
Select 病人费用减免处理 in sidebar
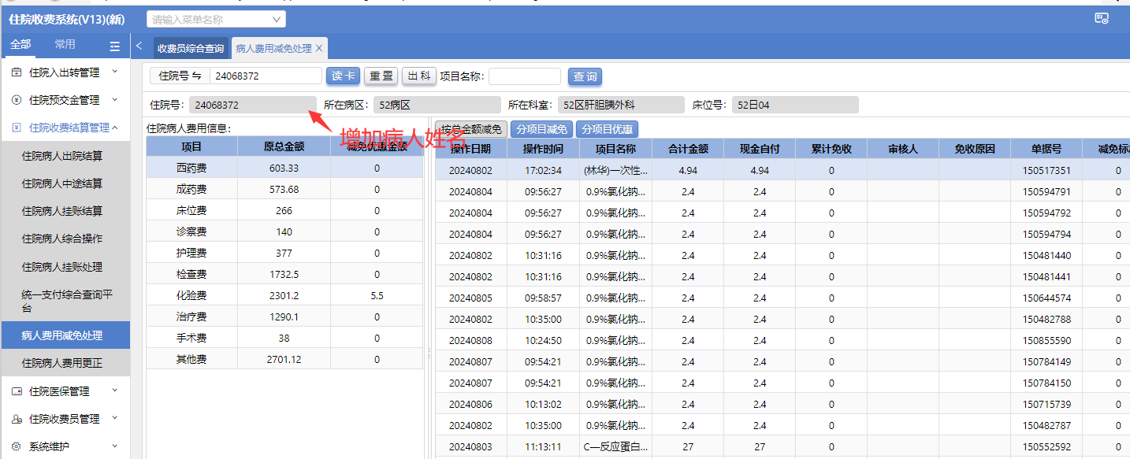[x=65, y=335]
